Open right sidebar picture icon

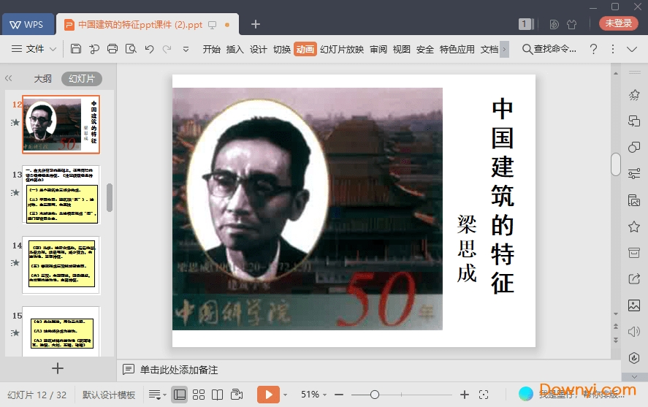click(x=634, y=305)
